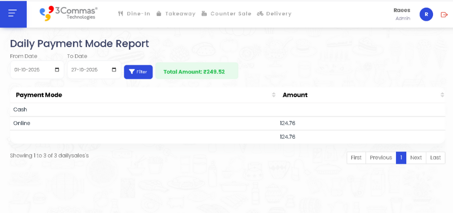This screenshot has width=453, height=213.
Task: Open calendar picker in To Date
Action: (114, 70)
